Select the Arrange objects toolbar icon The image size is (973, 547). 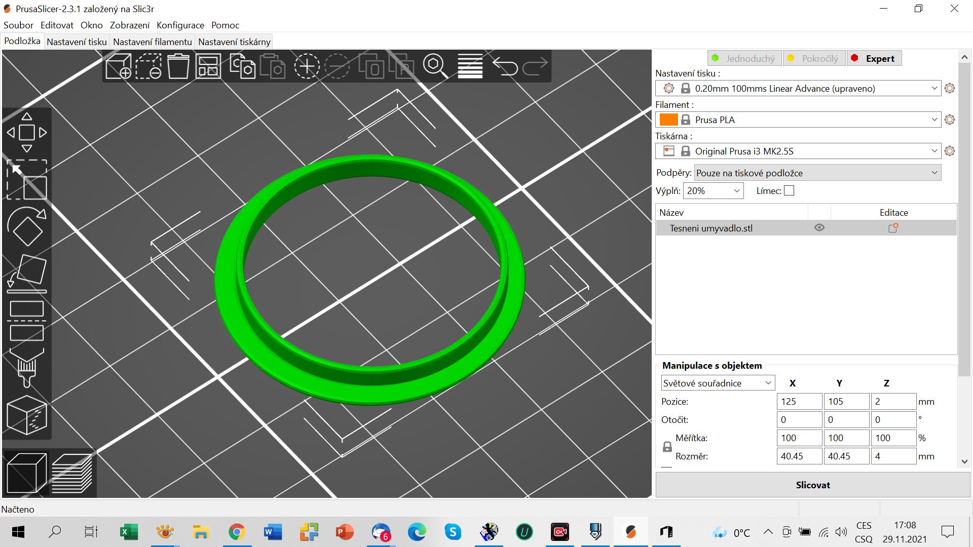pos(208,66)
